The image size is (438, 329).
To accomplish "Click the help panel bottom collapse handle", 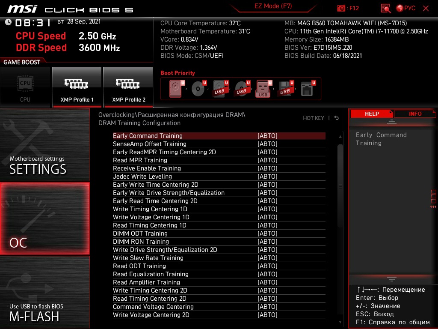I will pyautogui.click(x=392, y=279).
